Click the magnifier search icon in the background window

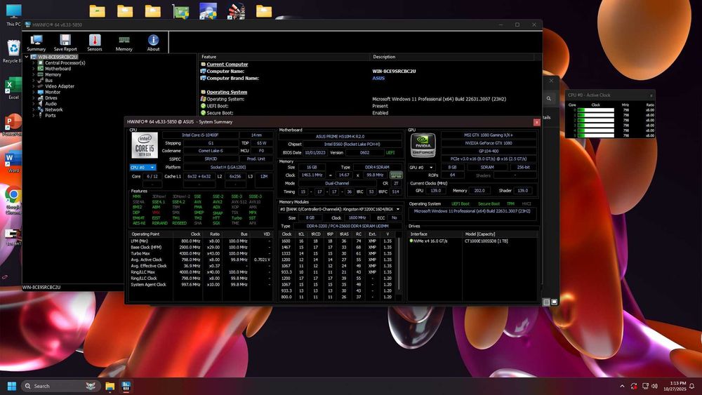(x=548, y=98)
